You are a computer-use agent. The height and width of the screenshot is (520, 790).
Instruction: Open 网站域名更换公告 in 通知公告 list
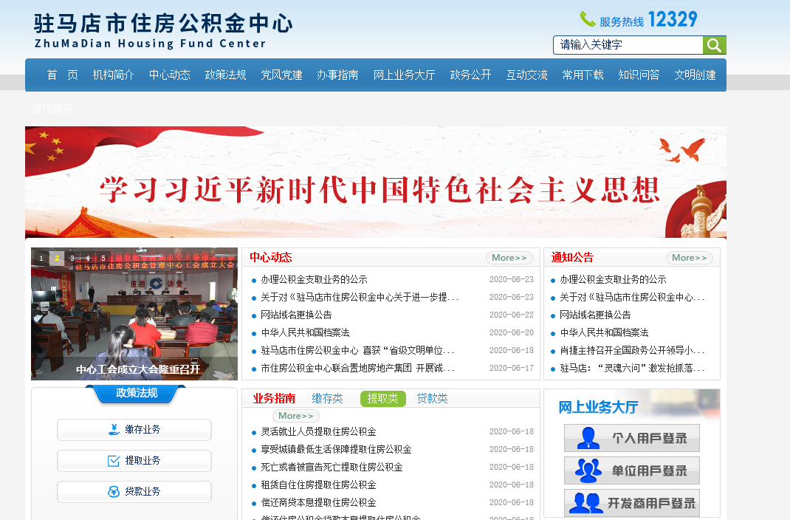595,315
